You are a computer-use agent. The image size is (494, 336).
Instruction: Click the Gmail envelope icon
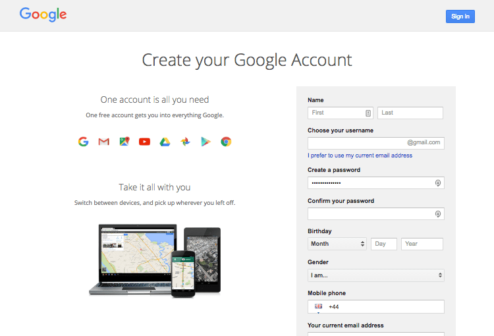[x=103, y=142]
